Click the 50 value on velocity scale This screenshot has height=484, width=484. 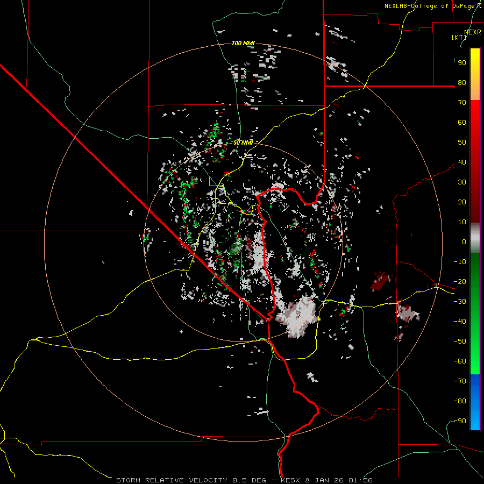coord(462,143)
